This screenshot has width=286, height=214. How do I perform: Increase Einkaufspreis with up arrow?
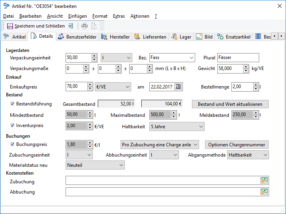click(x=90, y=85)
